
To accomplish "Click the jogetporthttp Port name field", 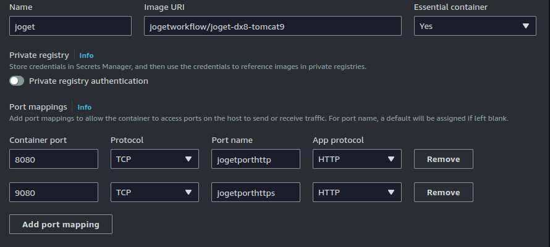I will [255, 159].
